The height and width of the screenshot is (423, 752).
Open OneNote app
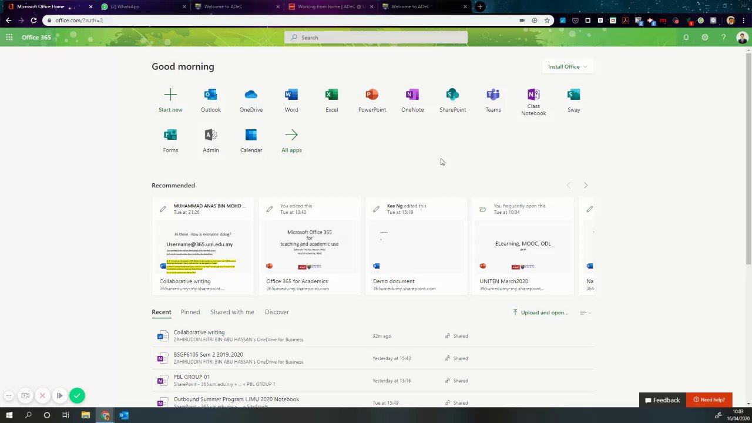[412, 100]
